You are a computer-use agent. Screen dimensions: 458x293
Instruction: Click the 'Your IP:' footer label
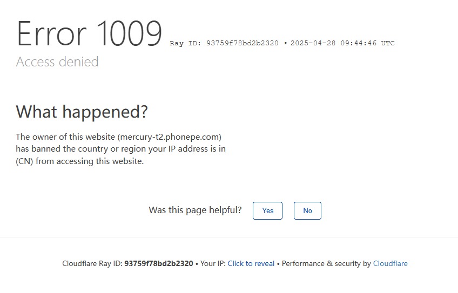[213, 264]
